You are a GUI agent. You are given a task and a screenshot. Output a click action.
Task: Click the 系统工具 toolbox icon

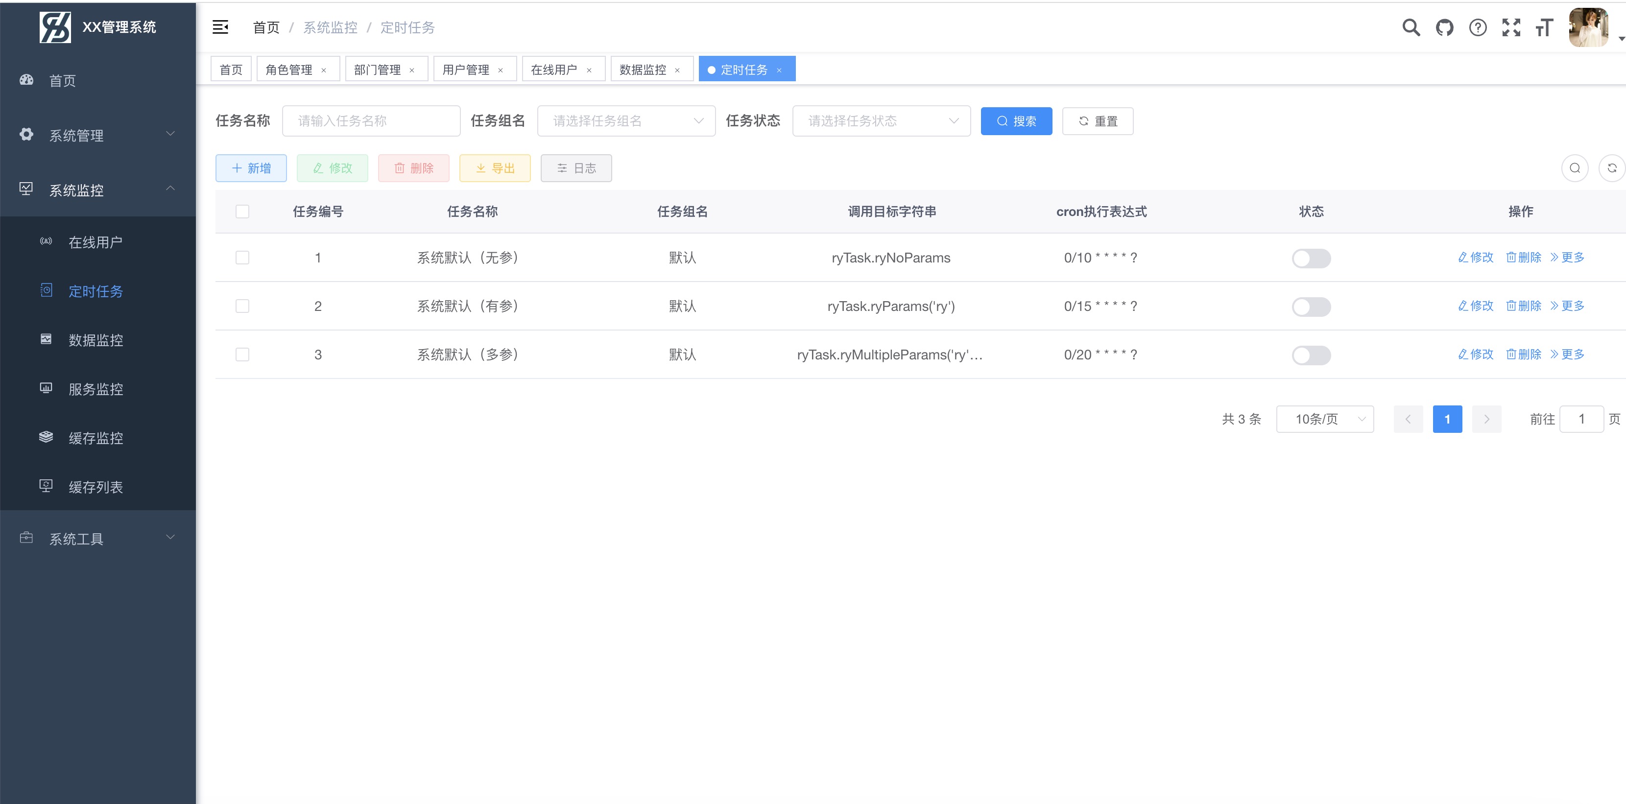[x=26, y=538]
